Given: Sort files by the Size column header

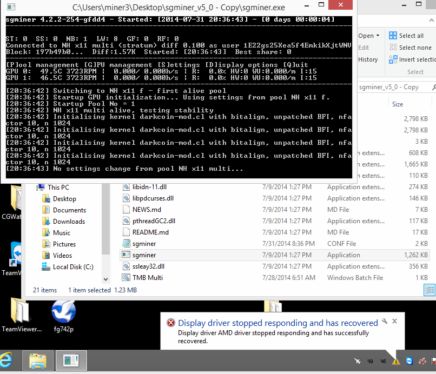Looking at the screenshot, I should (x=398, y=104).
